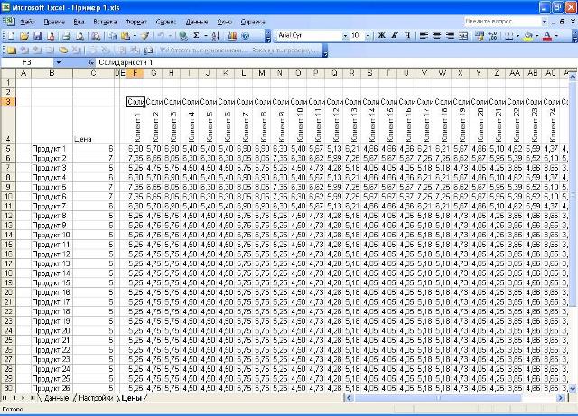Switch to the Данные sheet tab
The image size is (578, 416).
(x=56, y=398)
